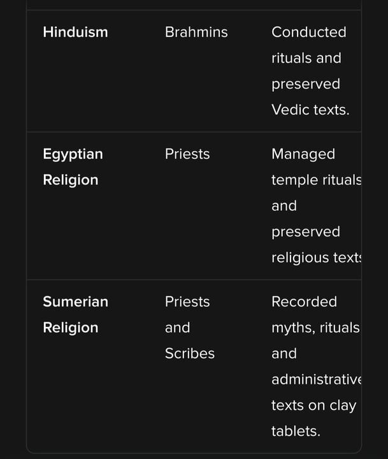Click the word 'Religion' under Sumerian
This screenshot has width=388, height=459.
71,328
